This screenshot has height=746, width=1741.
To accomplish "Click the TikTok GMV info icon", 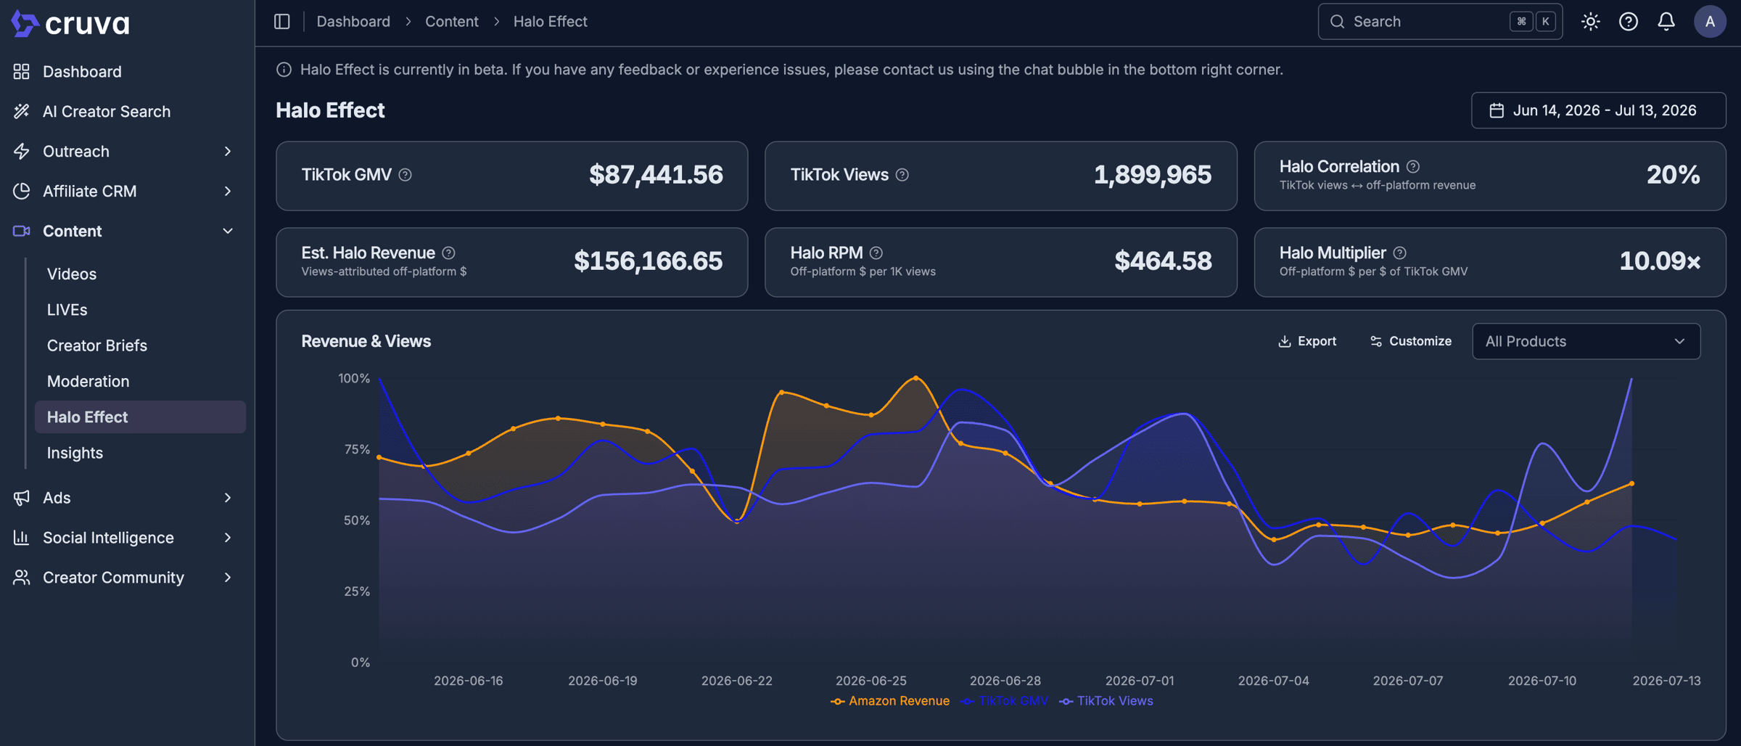I will pyautogui.click(x=406, y=175).
